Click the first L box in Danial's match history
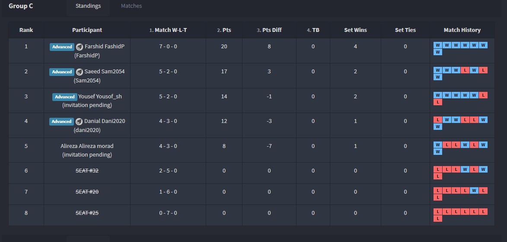This screenshot has width=507, height=242. click(x=438, y=119)
